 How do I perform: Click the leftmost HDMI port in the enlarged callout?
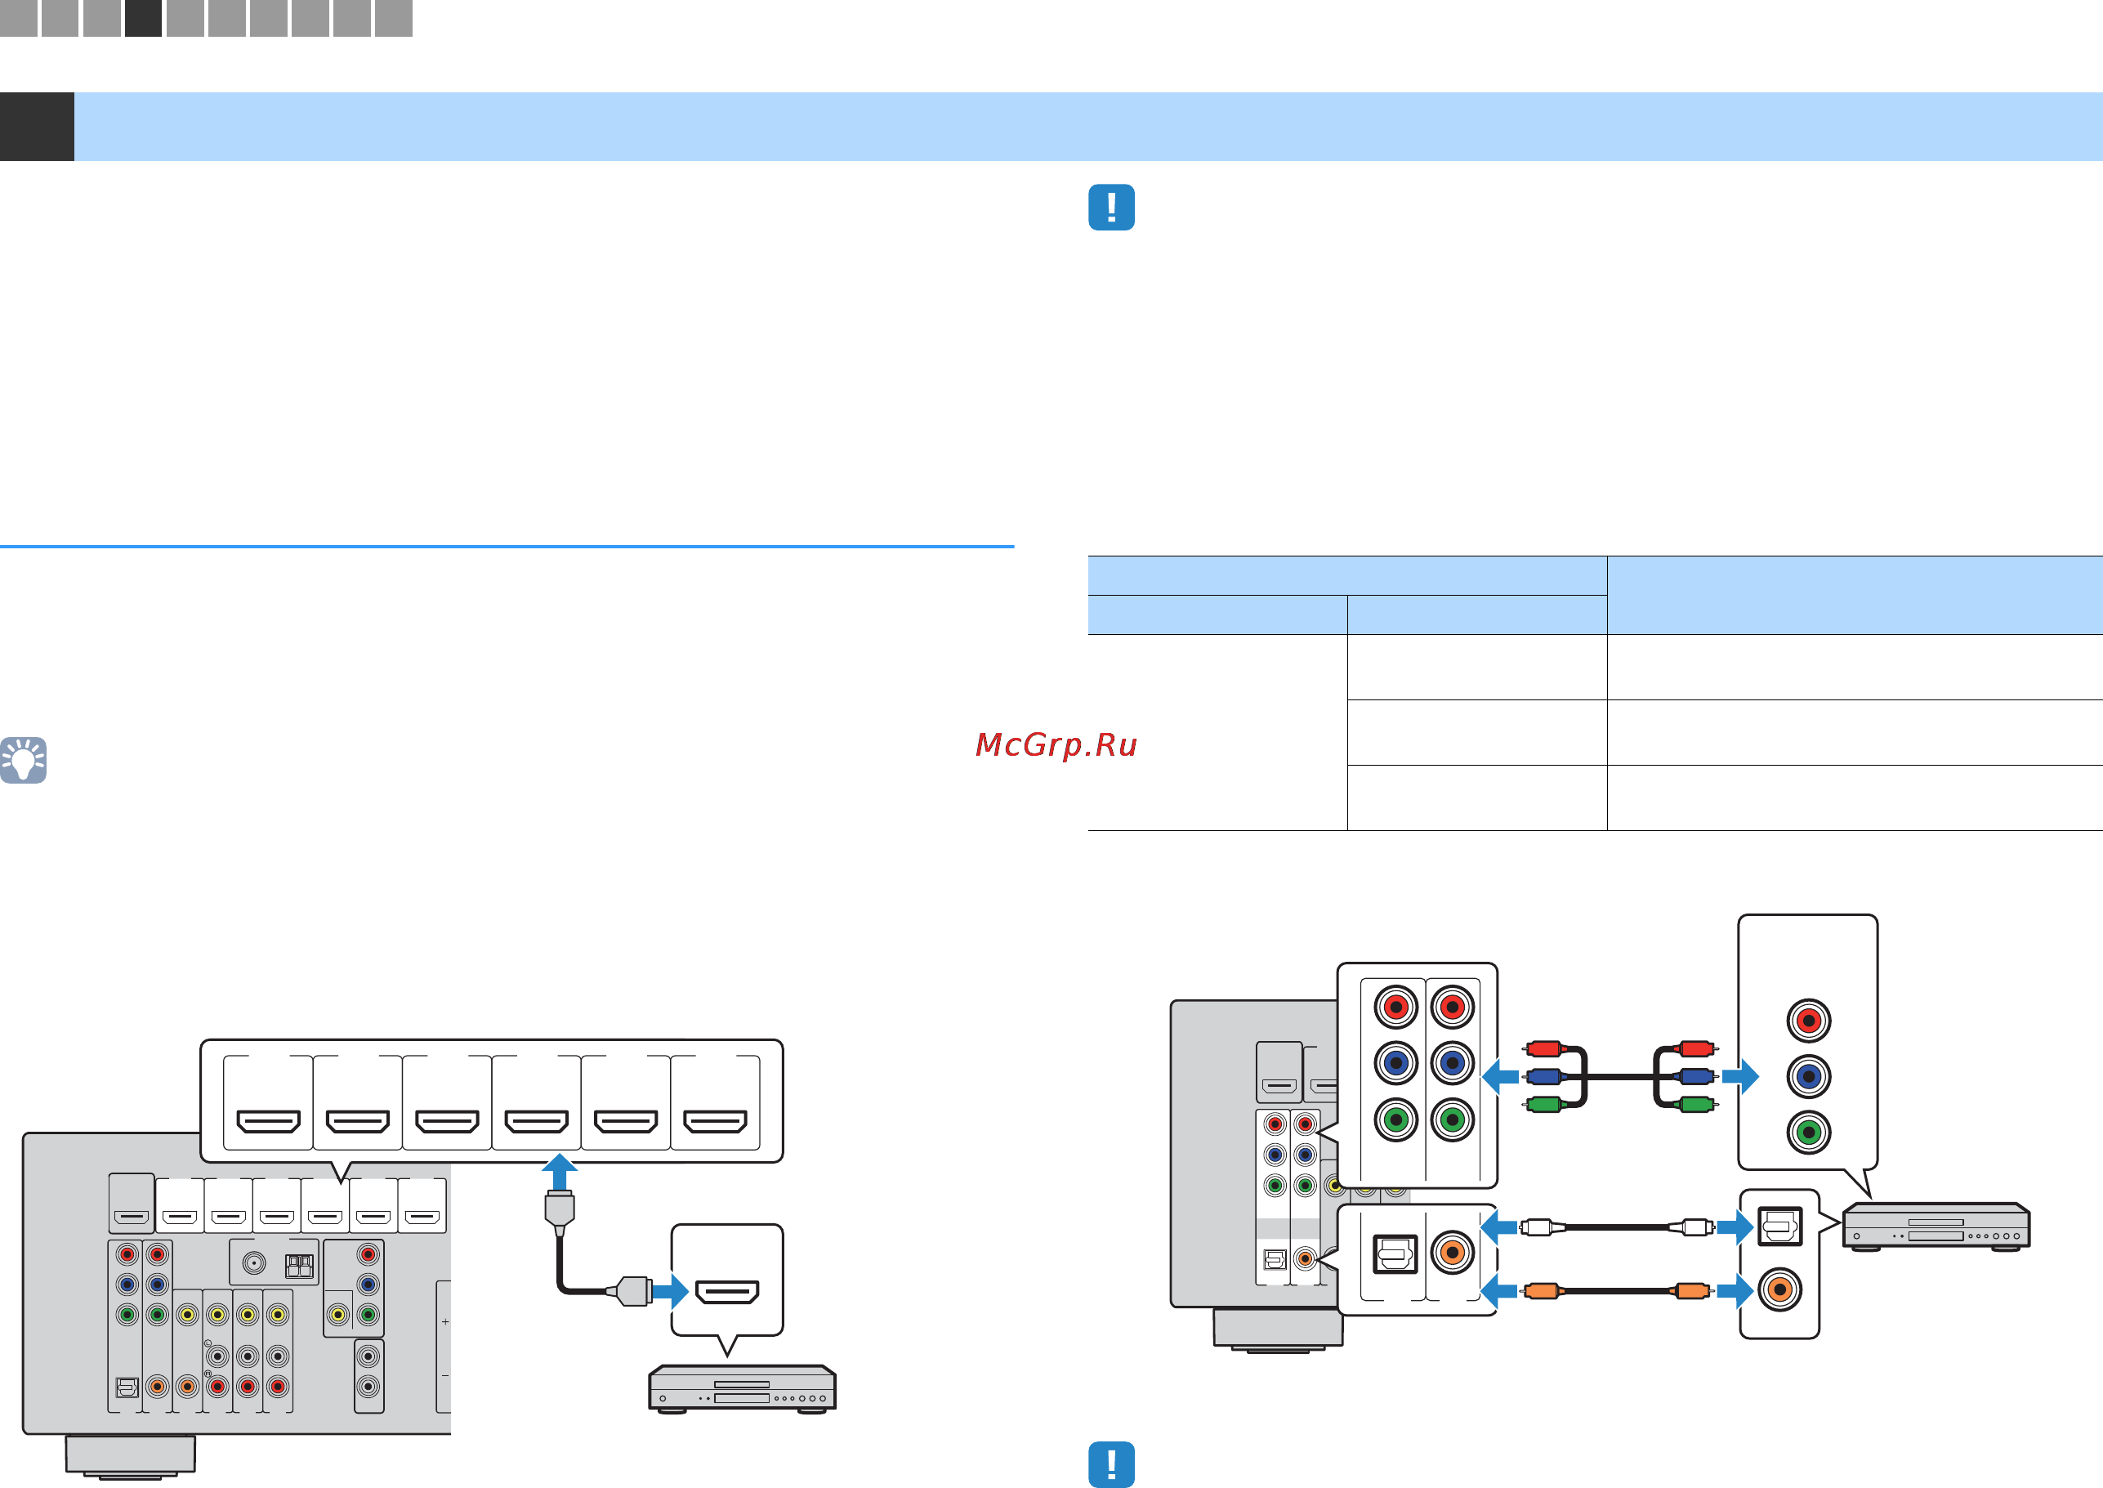tap(268, 1121)
